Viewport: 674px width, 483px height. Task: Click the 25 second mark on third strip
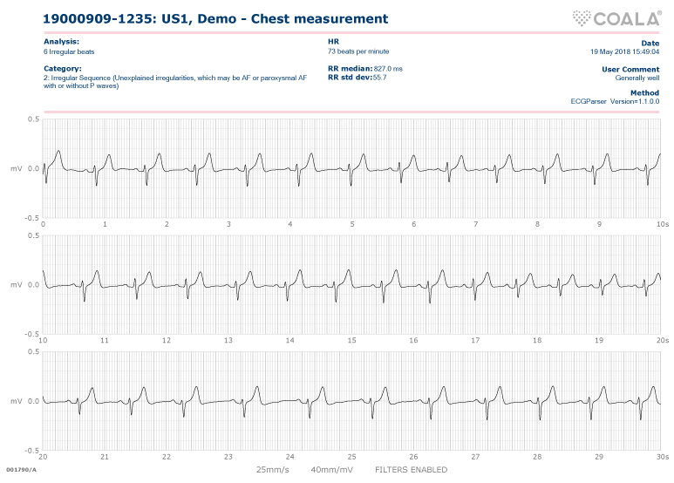[x=352, y=456]
